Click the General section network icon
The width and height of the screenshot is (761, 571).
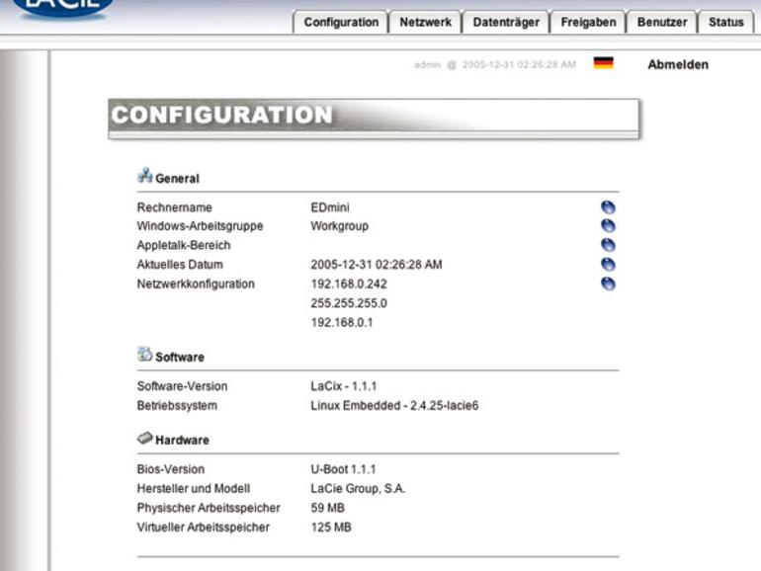[x=144, y=175]
